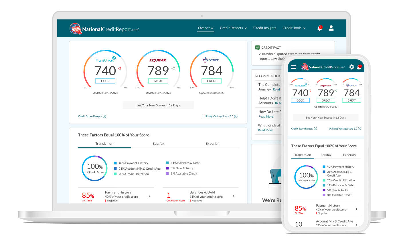The image size is (403, 242).
Task: Click the 100% Of Credit Score donut chart
Action: (x=95, y=168)
